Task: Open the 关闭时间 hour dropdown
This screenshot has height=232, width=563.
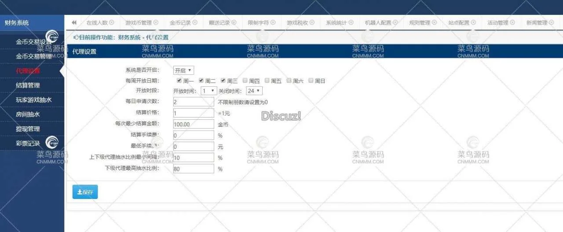Action: point(254,91)
